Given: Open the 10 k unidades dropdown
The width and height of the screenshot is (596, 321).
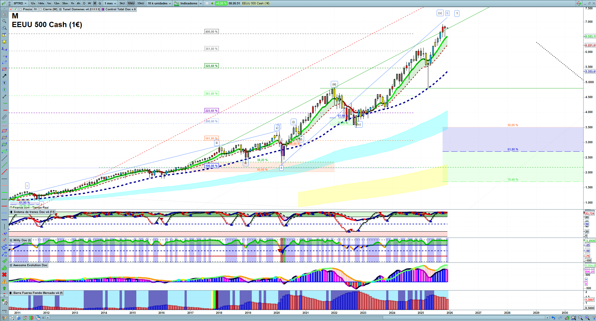Looking at the screenshot, I should (159, 3).
